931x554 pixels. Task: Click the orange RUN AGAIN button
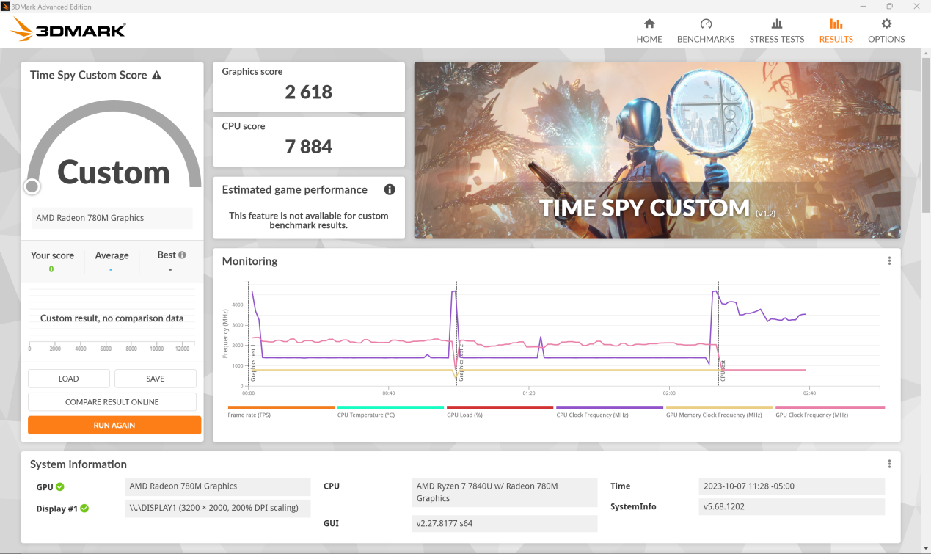pos(114,425)
